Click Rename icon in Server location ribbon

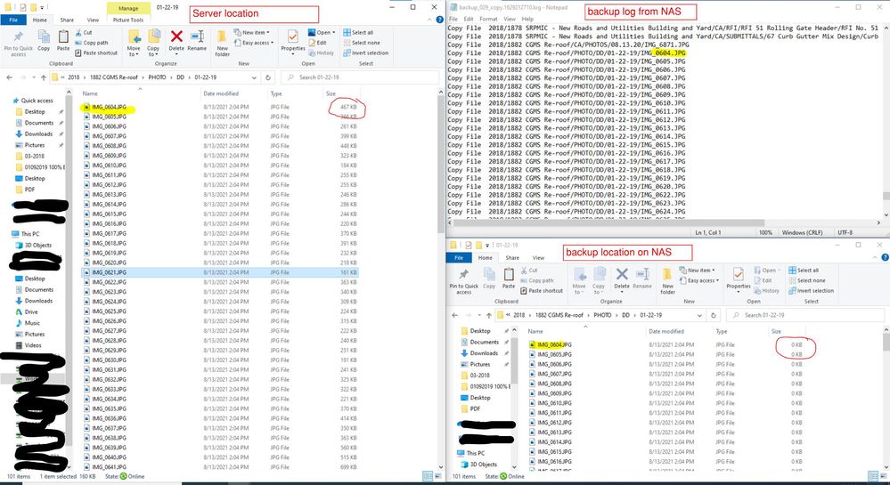coord(197,41)
